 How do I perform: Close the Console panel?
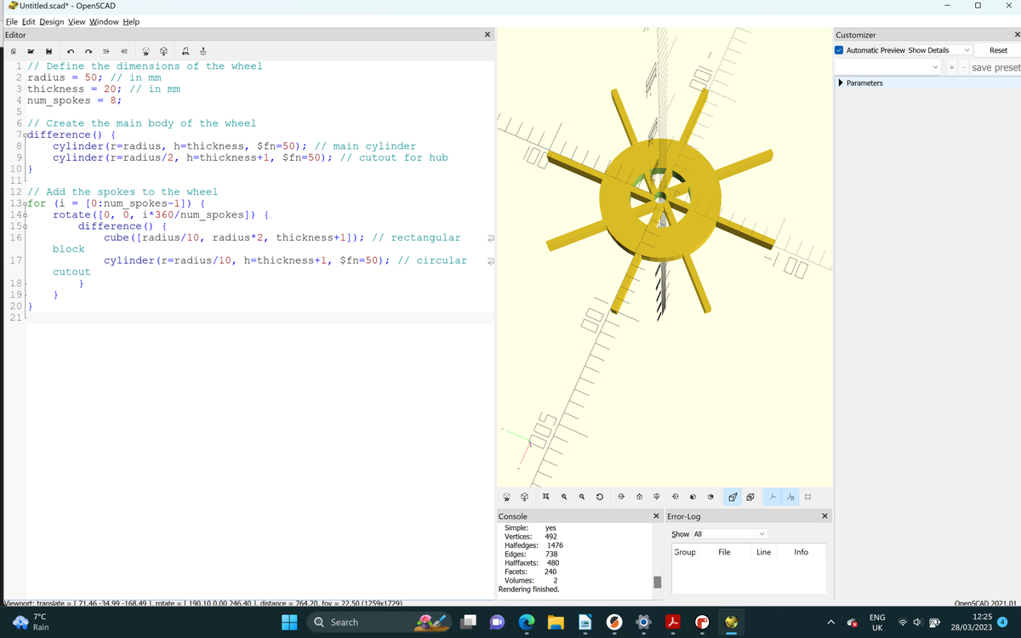[x=656, y=516]
